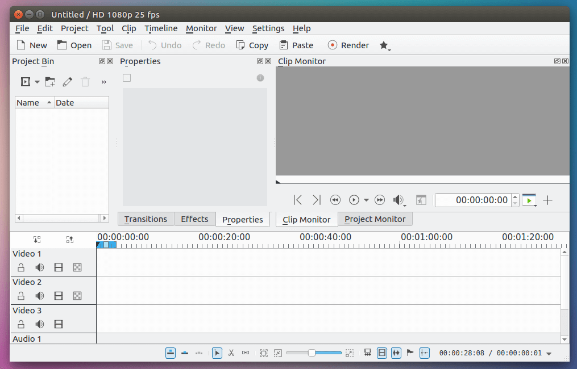Mute audio on Video 2 track

point(40,296)
